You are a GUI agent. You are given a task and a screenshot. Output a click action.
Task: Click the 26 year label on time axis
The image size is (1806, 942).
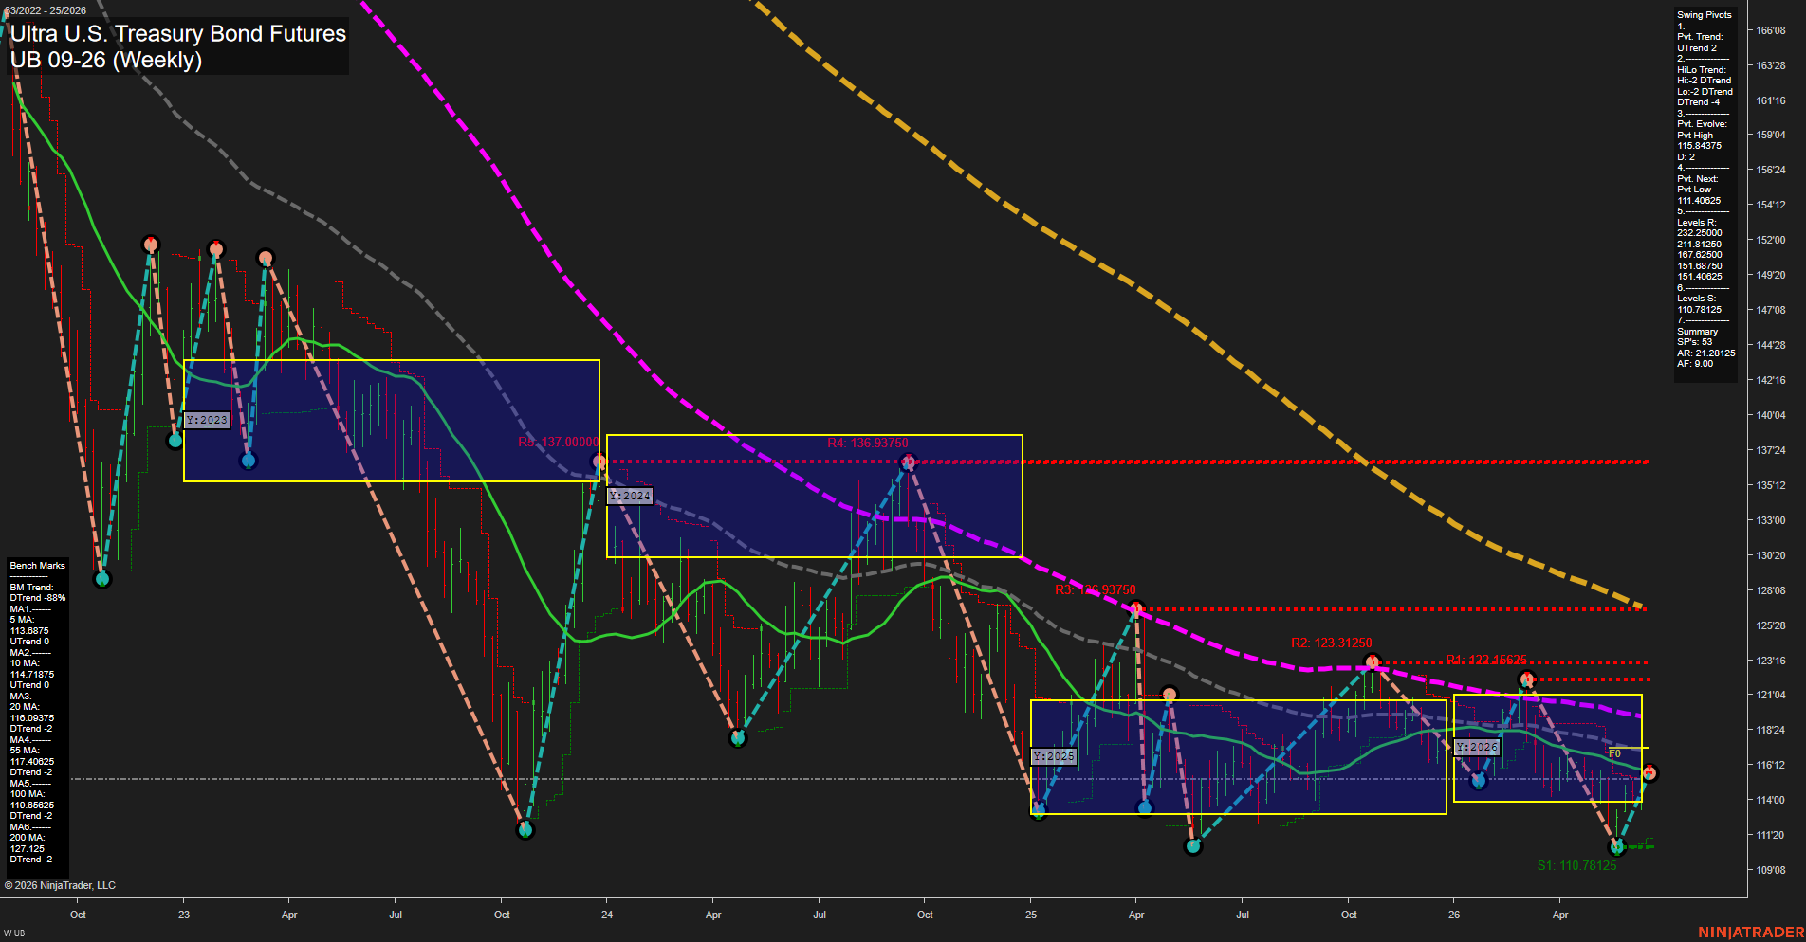(1454, 915)
